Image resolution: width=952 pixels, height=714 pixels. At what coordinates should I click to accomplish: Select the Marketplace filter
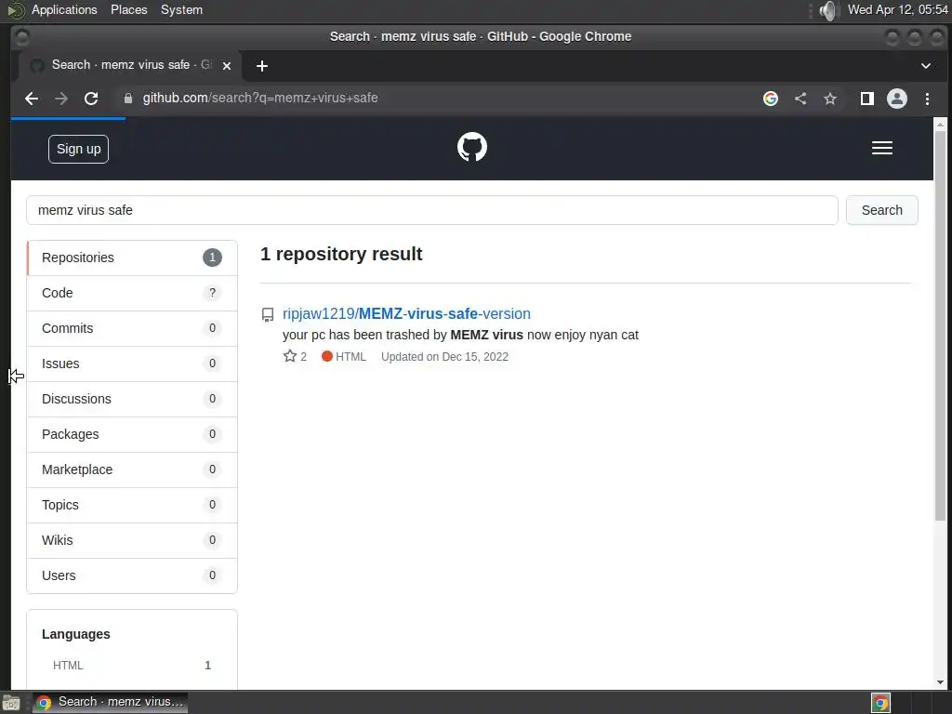(132, 469)
